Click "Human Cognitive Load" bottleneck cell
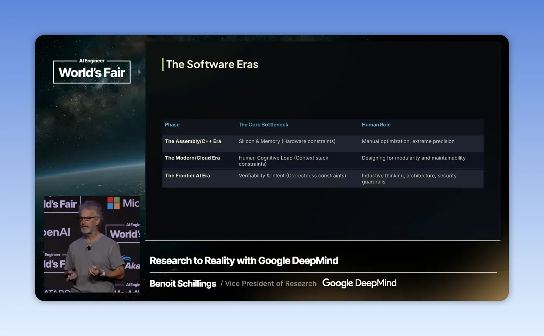Viewport: 544px width, 336px height. [283, 161]
